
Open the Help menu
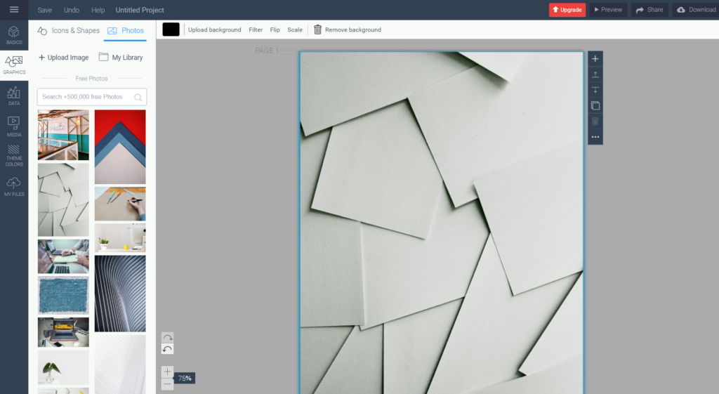click(98, 10)
